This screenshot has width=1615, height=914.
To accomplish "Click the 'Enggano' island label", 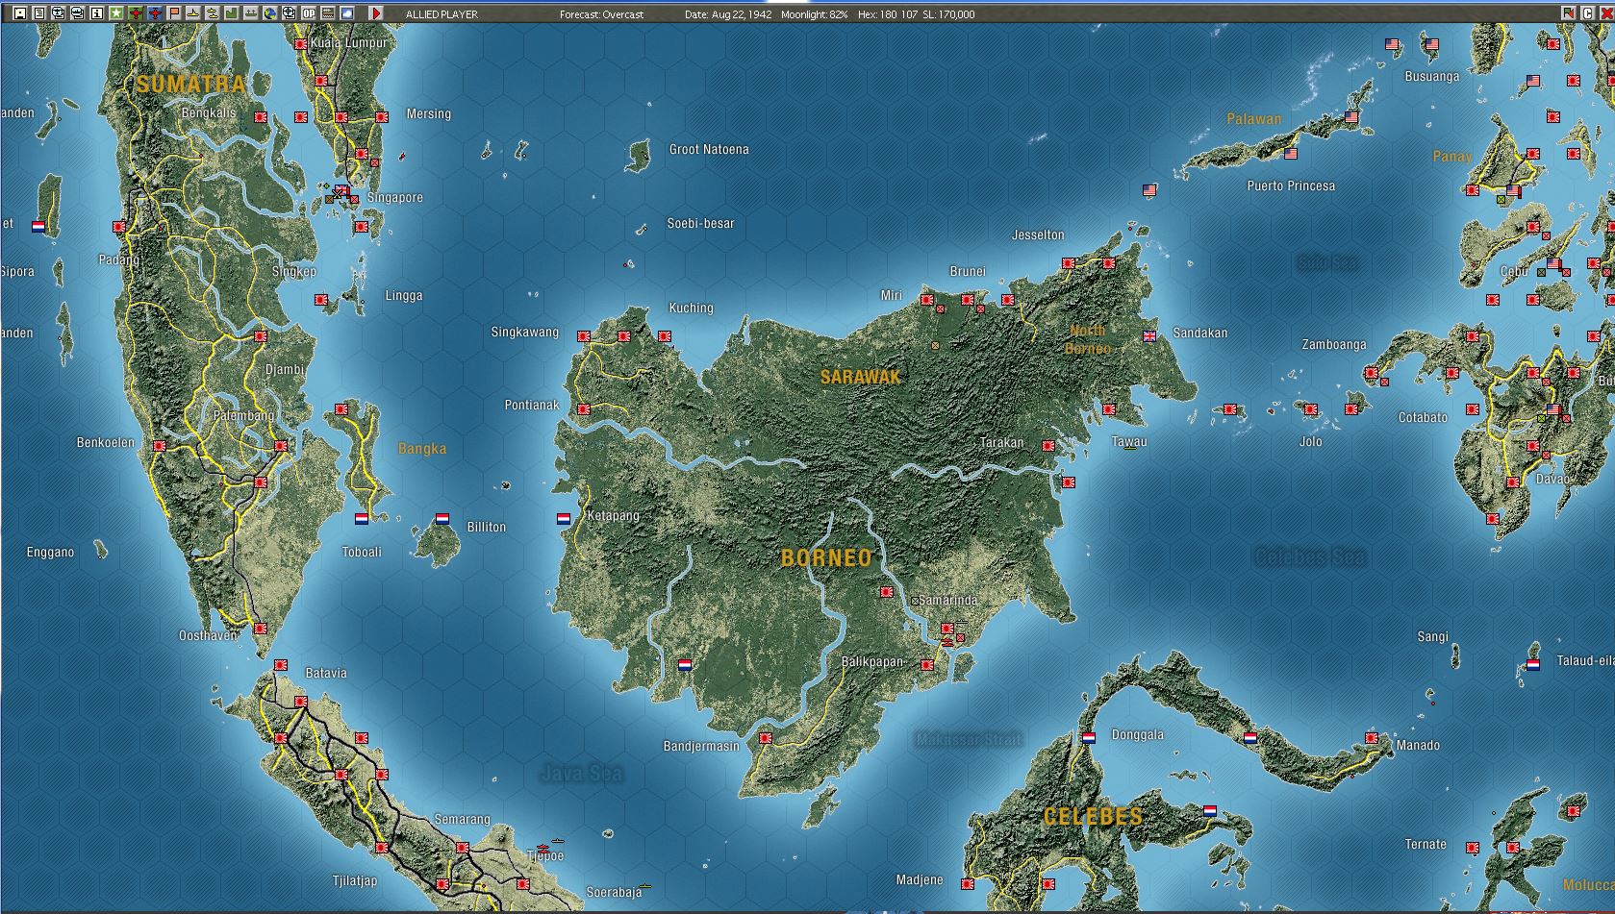I will click(x=50, y=552).
